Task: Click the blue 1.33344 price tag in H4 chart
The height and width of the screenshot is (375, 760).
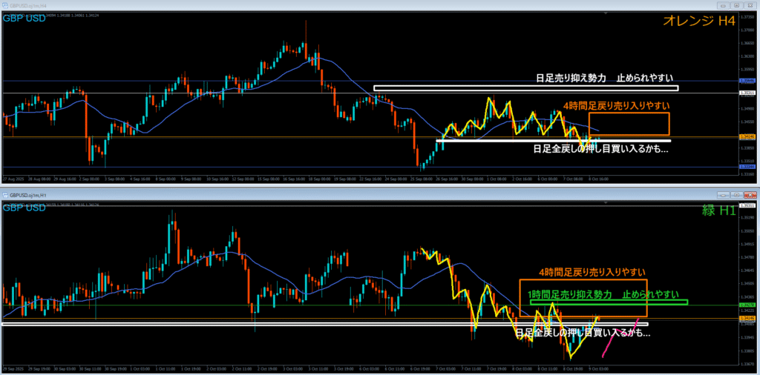Action: (x=746, y=167)
